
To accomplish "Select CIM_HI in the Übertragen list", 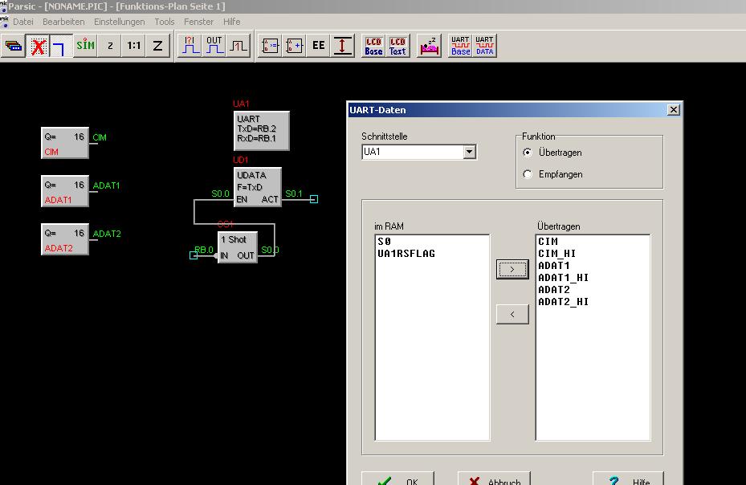I will (x=557, y=254).
